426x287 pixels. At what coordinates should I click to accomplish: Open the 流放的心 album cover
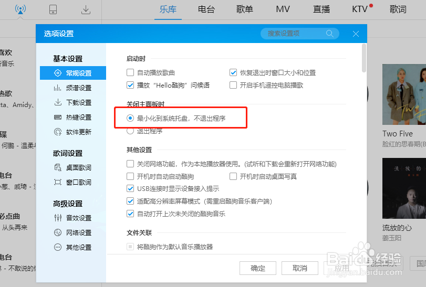point(404,188)
